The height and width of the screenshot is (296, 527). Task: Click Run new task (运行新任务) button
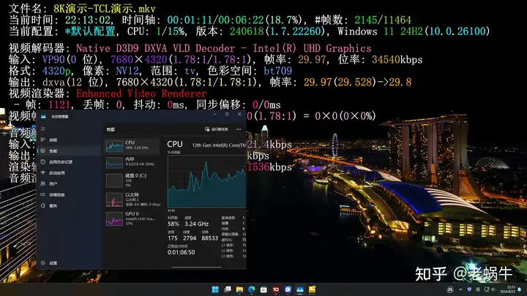217,129
